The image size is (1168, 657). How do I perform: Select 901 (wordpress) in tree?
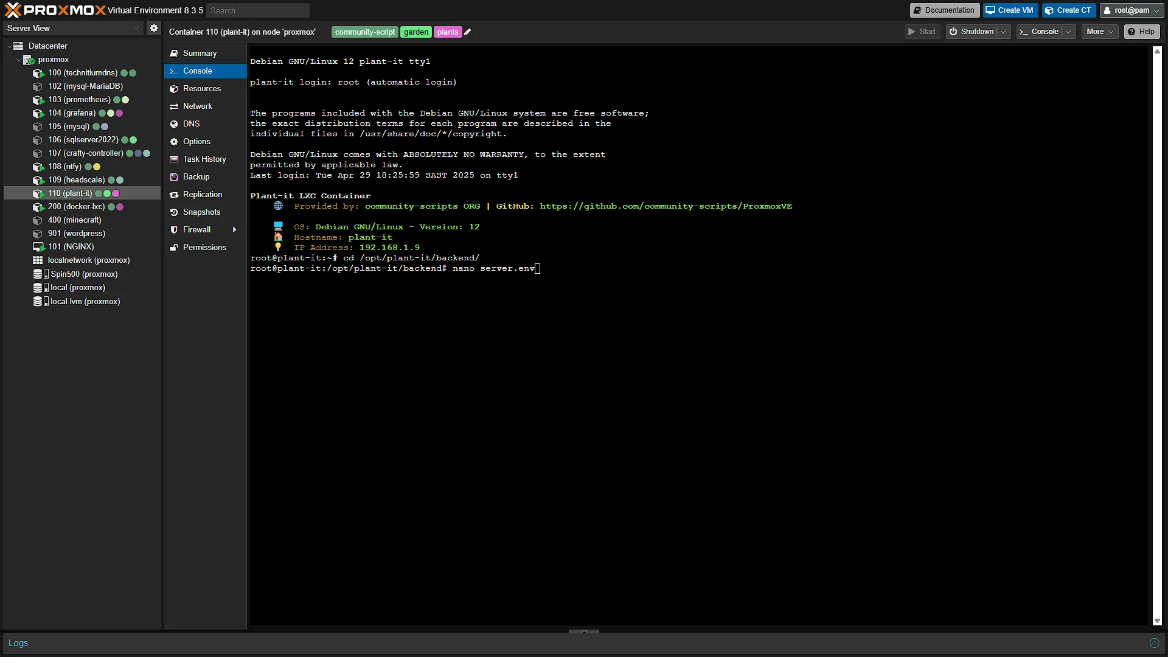82,234
